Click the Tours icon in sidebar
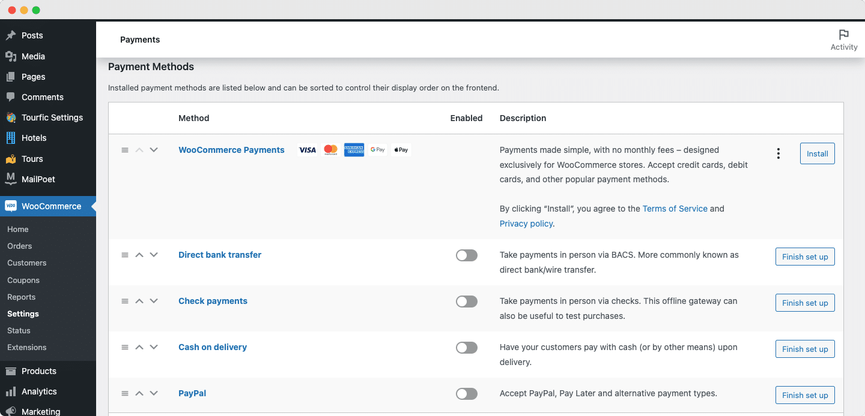Viewport: 865px width, 416px height. (11, 159)
